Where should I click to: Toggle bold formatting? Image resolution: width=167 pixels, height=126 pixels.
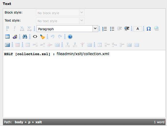click(x=7, y=29)
